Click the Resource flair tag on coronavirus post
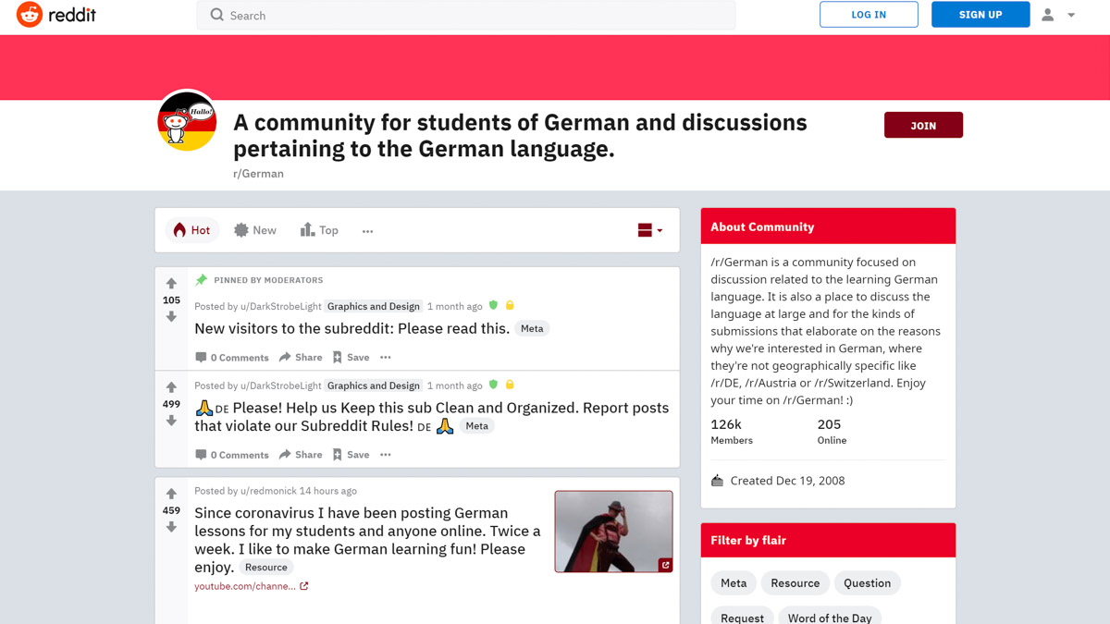The image size is (1110, 624). (x=266, y=568)
